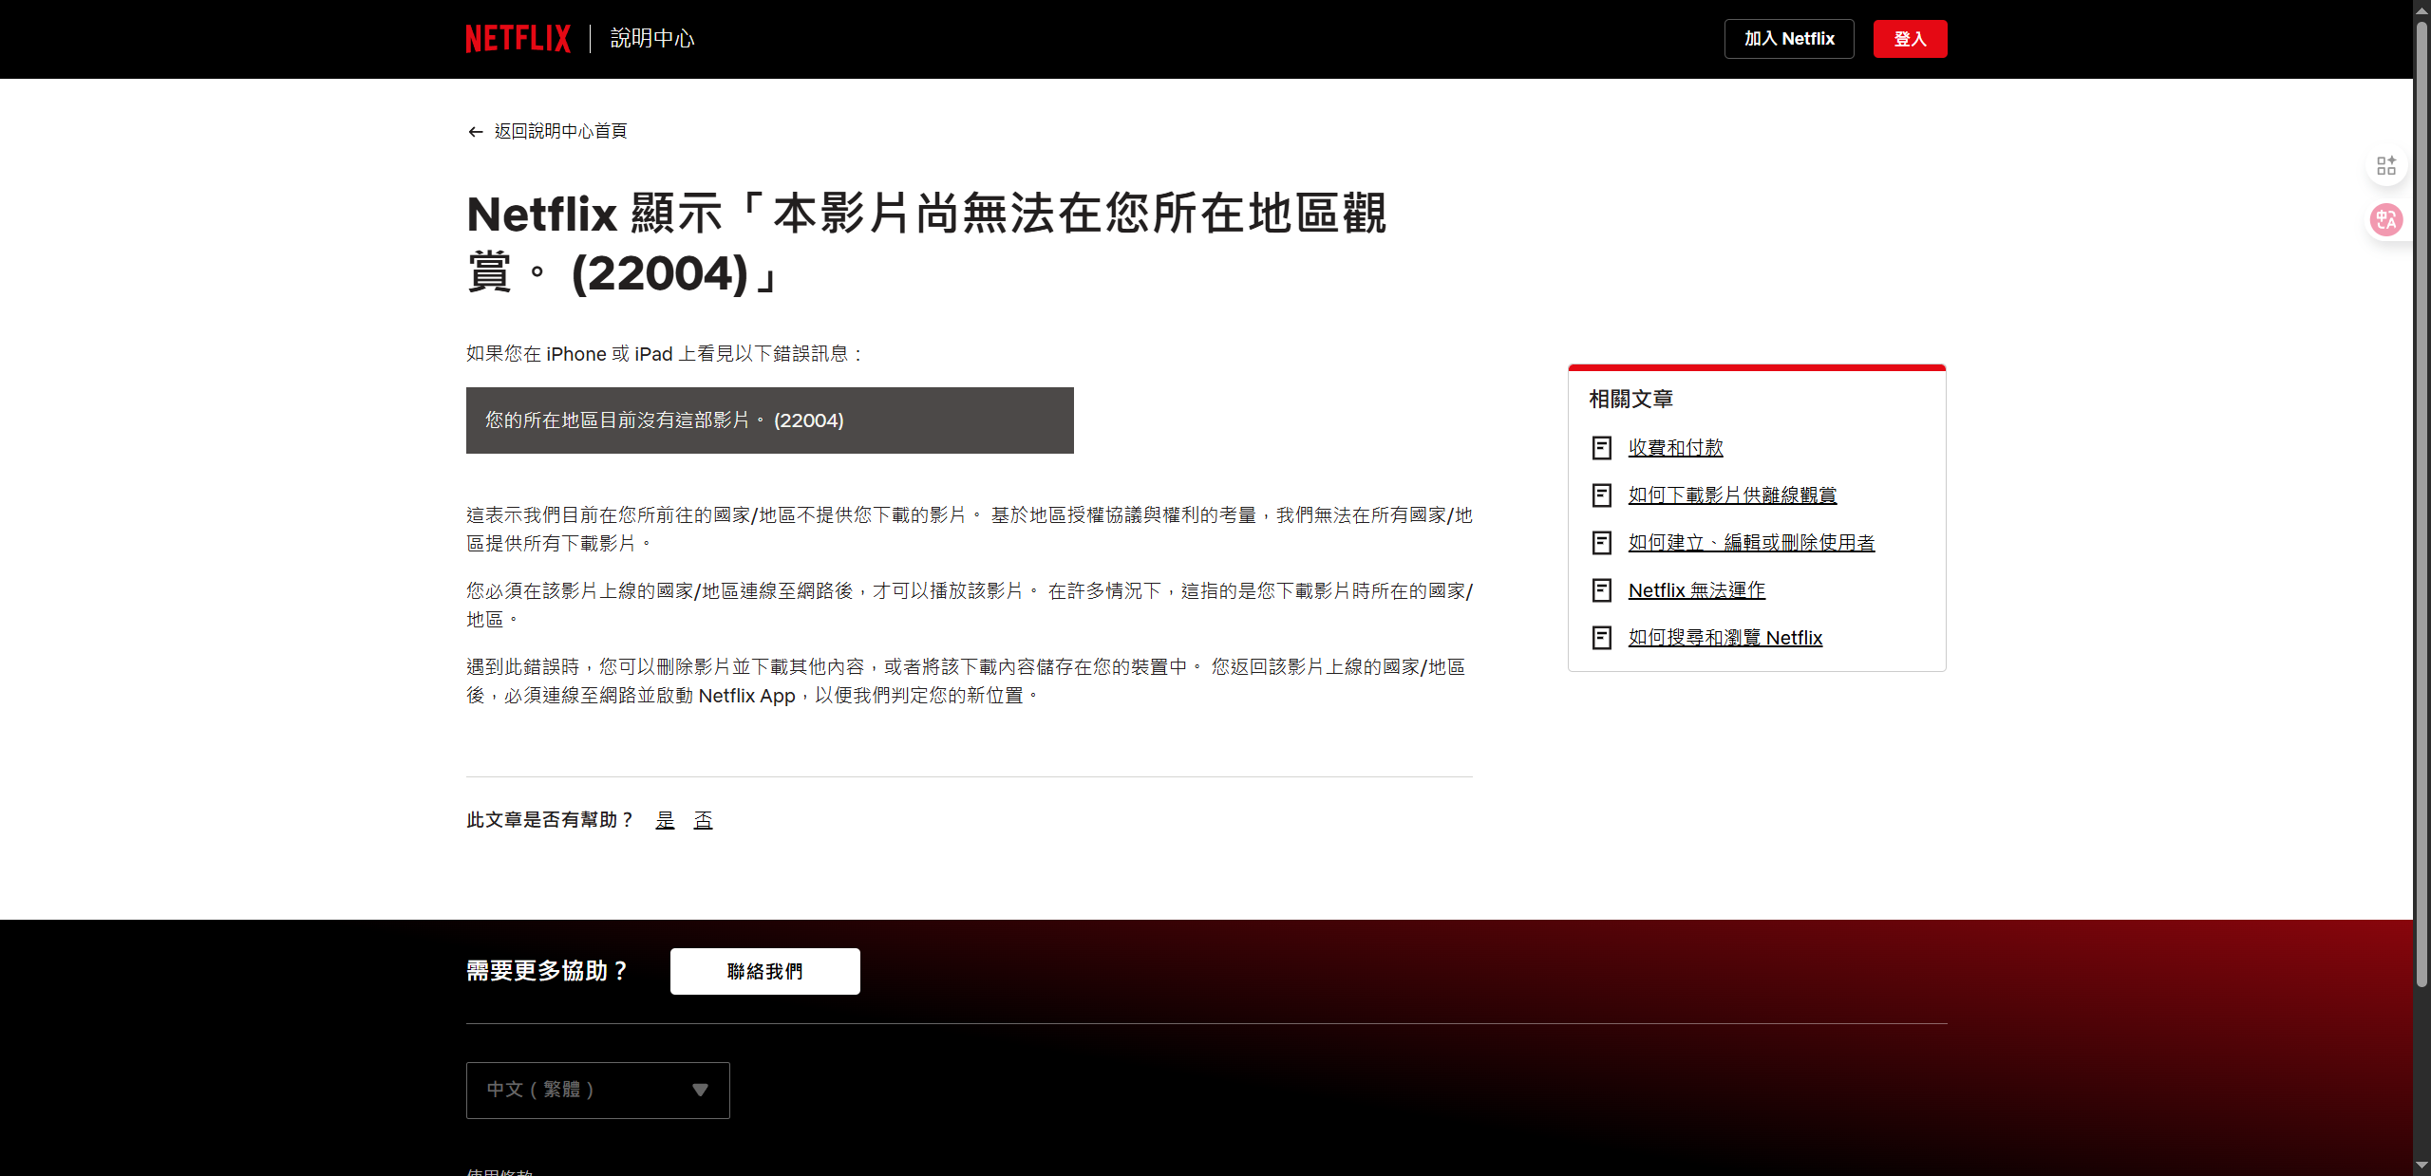Click the back arrow beside 返回說明中心首頁
Viewport: 2431px width, 1176px height.
pos(476,132)
